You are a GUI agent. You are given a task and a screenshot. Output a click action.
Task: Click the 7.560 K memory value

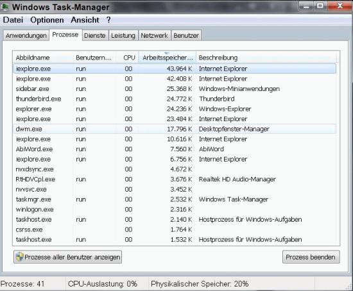point(181,149)
